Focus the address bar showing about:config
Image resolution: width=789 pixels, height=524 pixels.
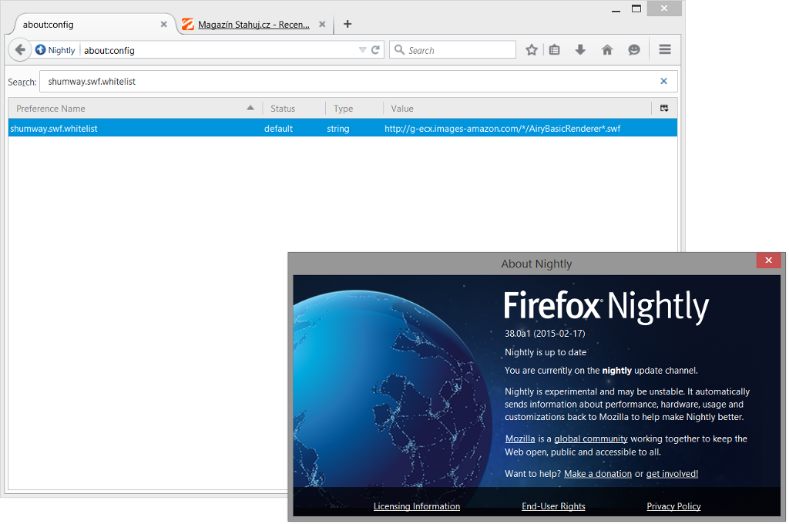[219, 50]
